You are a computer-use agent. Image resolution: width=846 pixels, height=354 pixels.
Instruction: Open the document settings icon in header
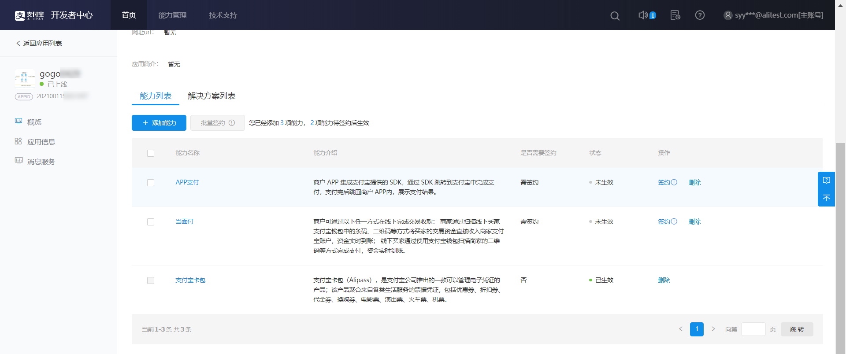coord(675,15)
